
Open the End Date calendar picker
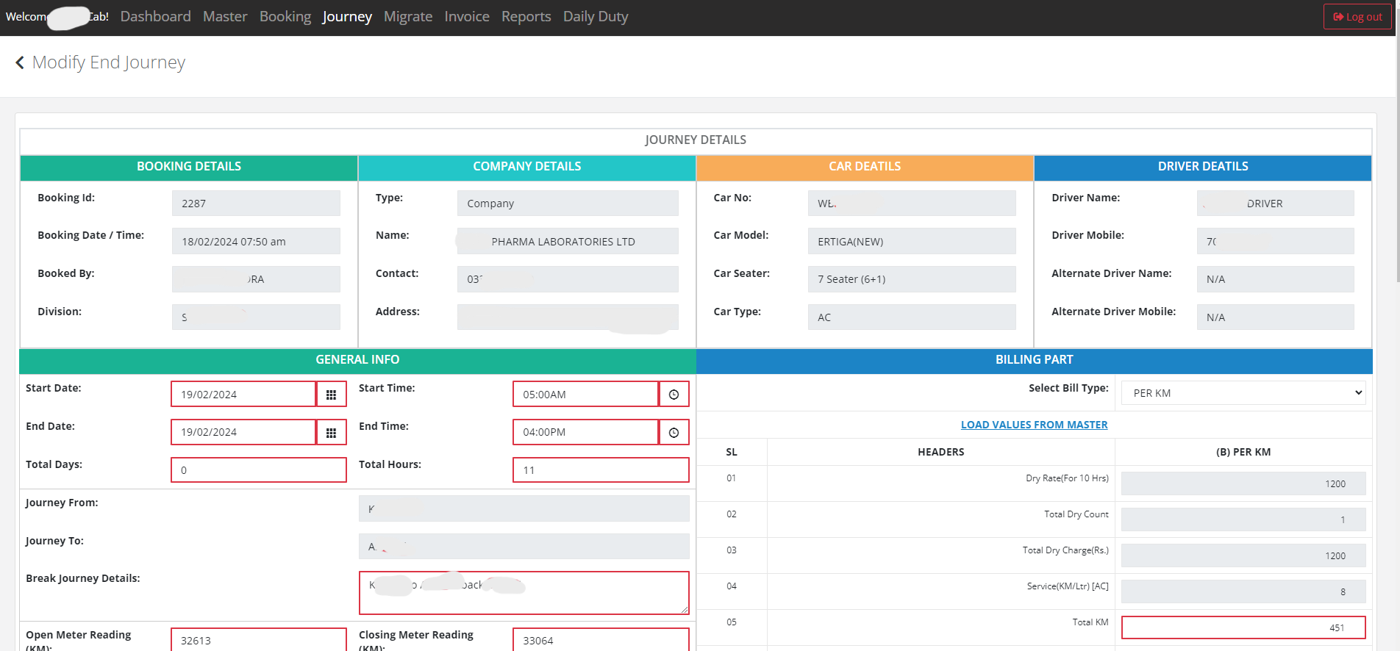coord(331,433)
